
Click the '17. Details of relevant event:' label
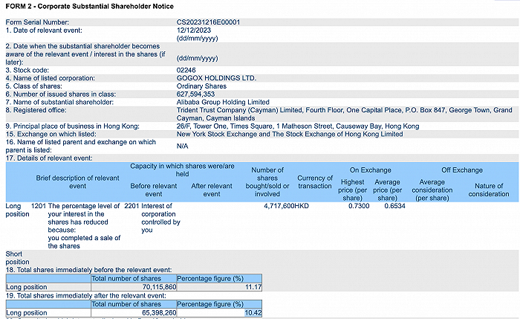tap(49, 158)
